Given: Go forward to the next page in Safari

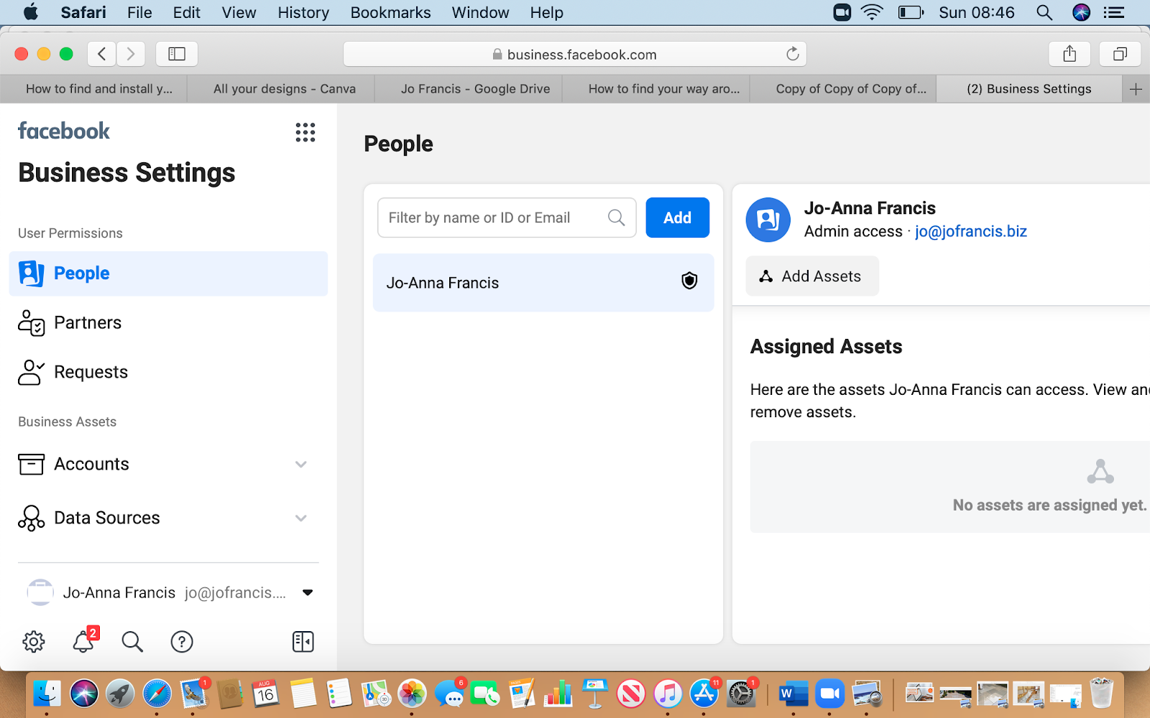Looking at the screenshot, I should [130, 54].
